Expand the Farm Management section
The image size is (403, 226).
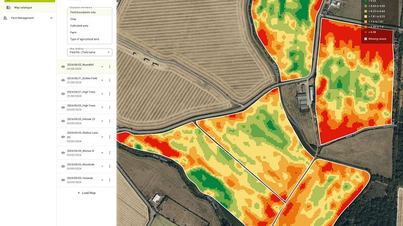click(x=51, y=18)
